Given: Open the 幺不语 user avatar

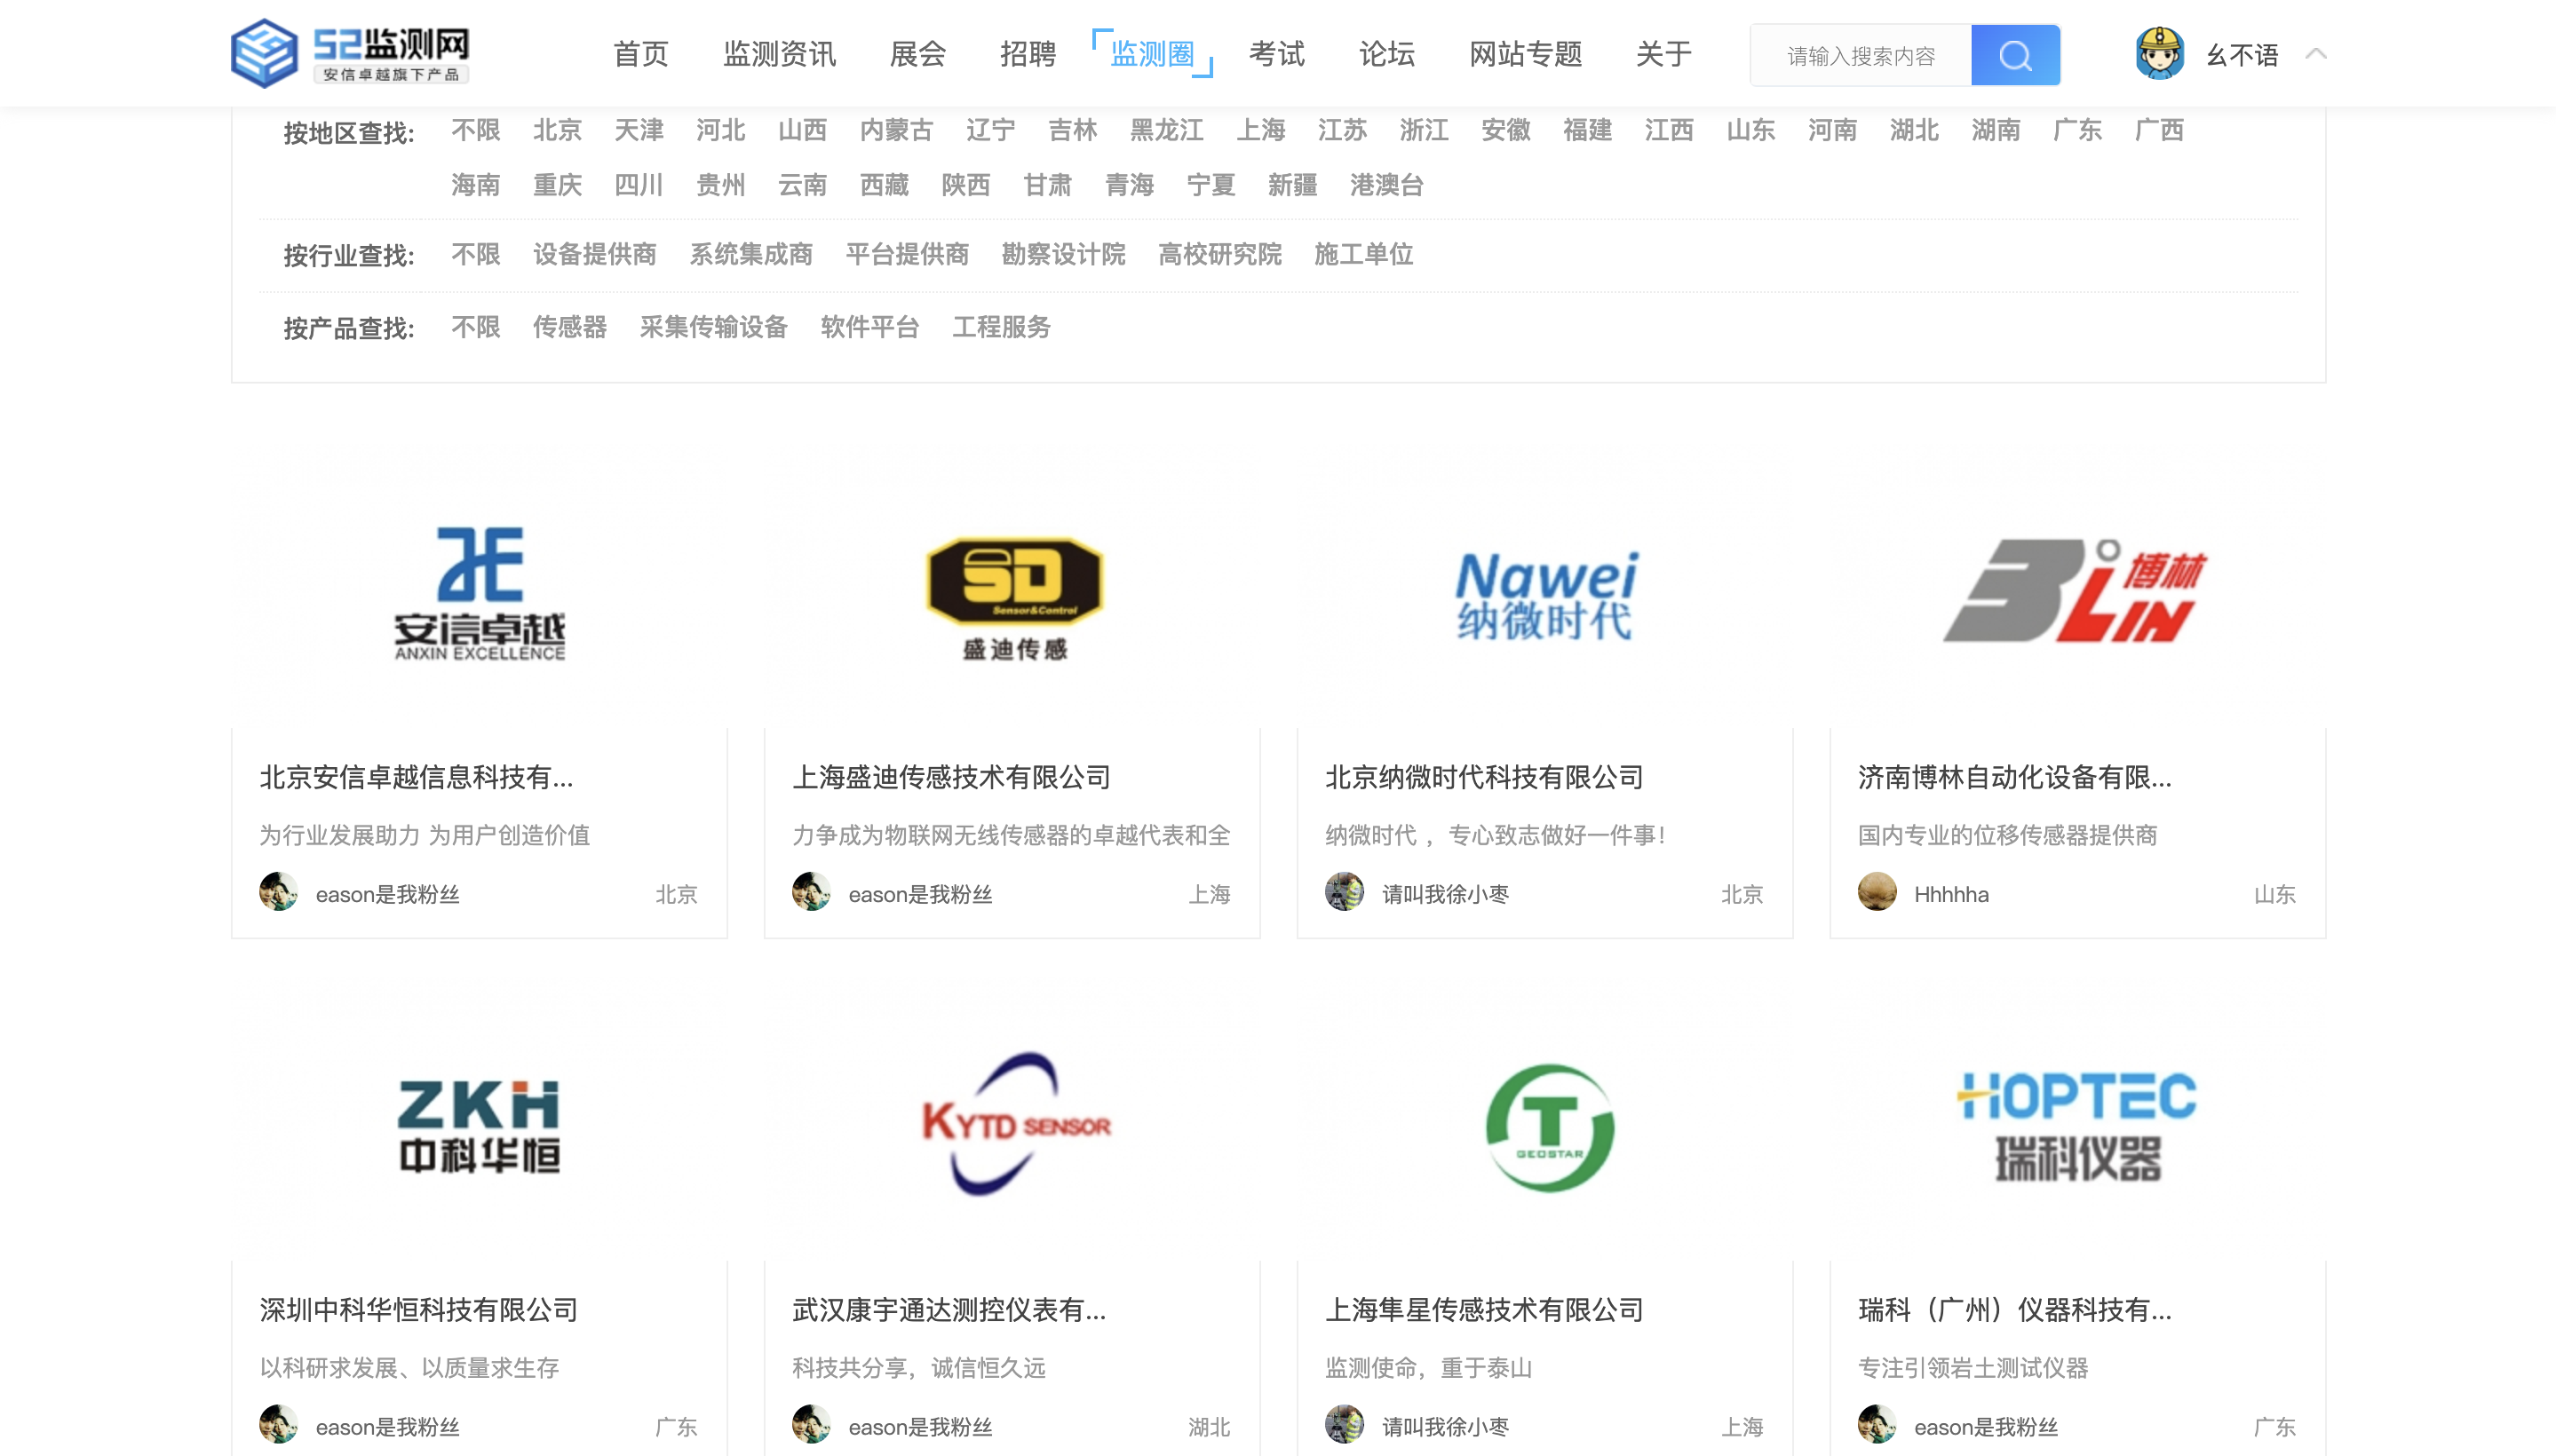Looking at the screenshot, I should 2159,53.
